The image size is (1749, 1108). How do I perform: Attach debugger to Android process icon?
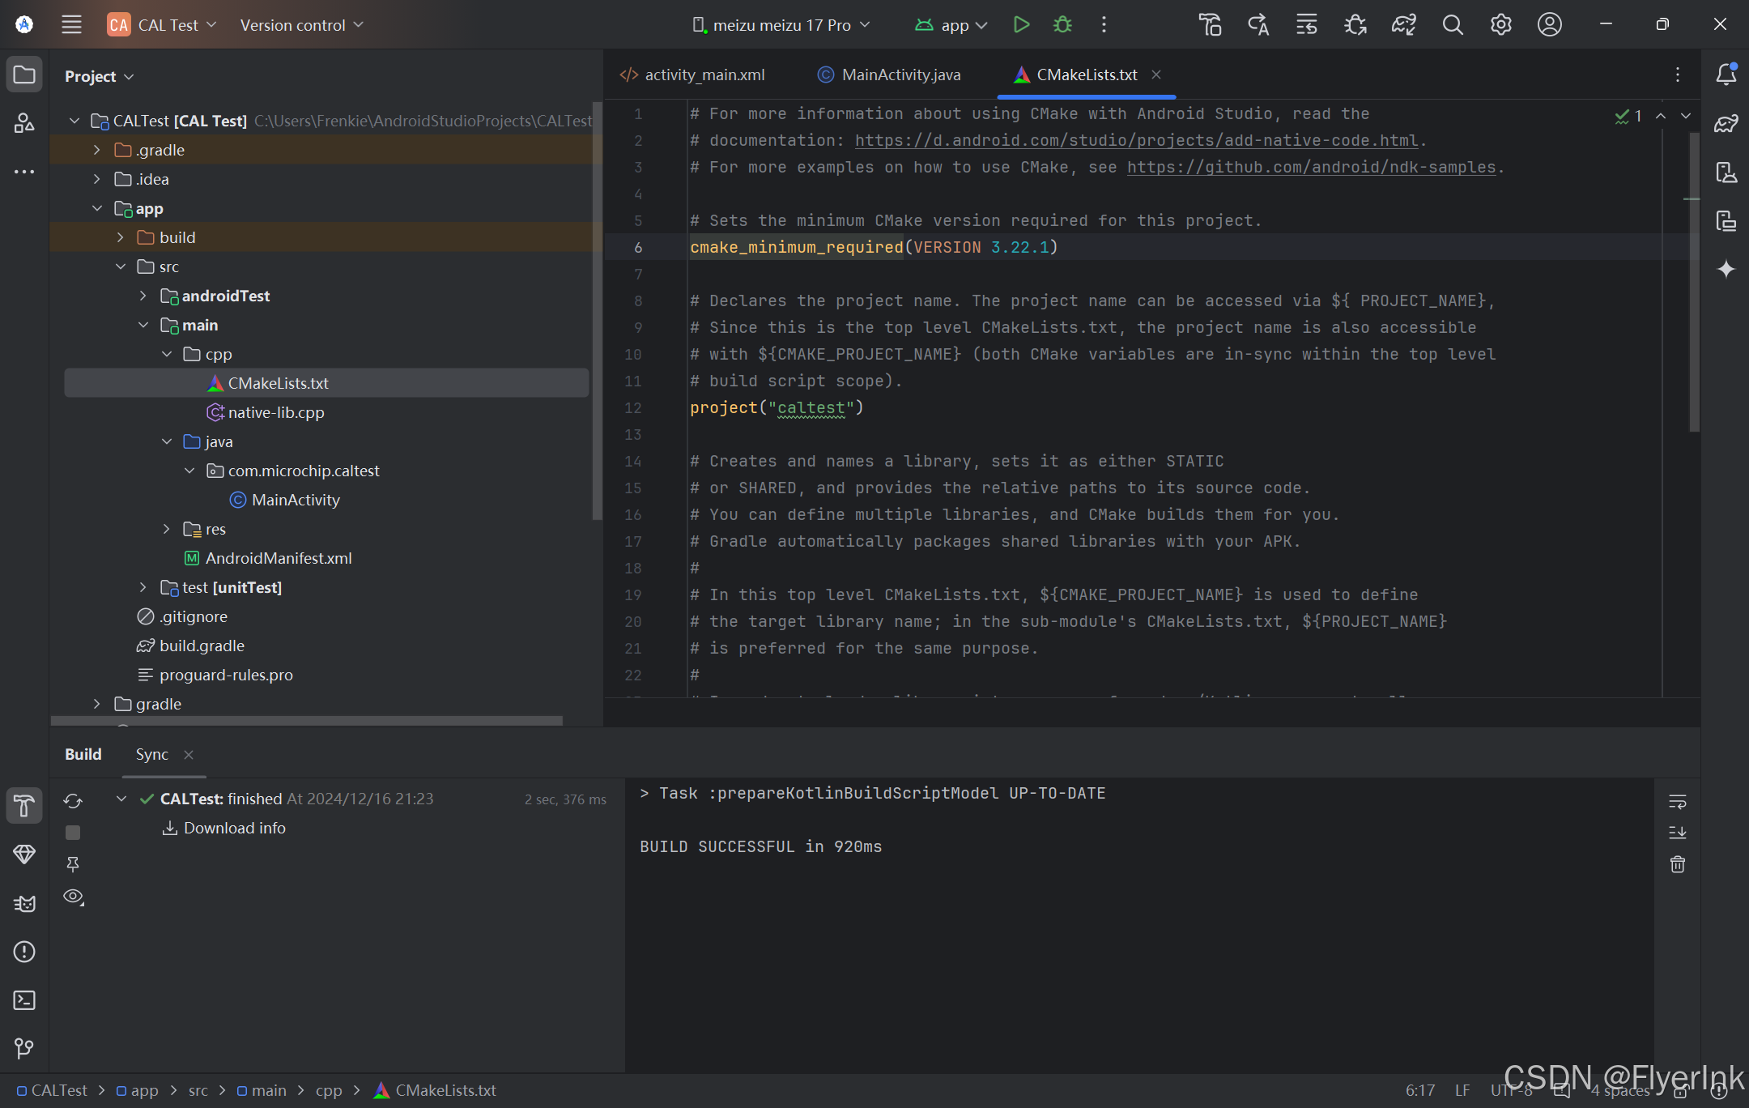pos(1355,24)
